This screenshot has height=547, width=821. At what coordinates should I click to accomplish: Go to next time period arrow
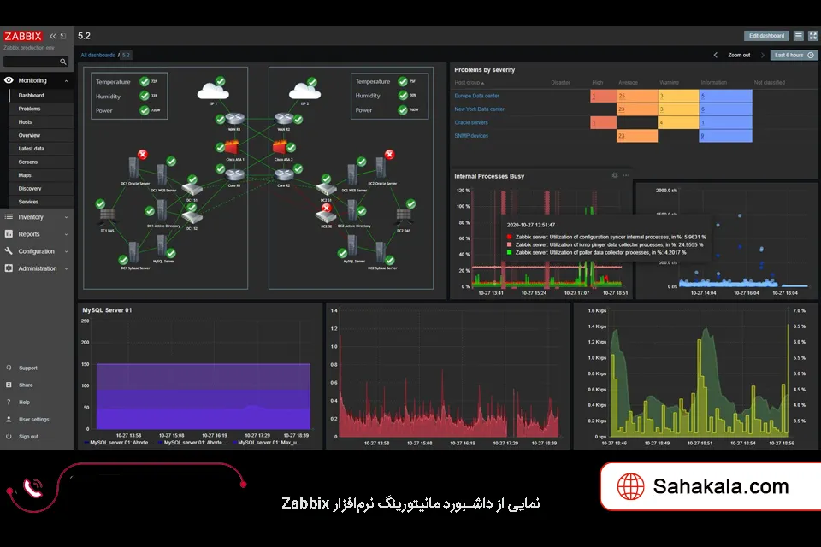[762, 55]
